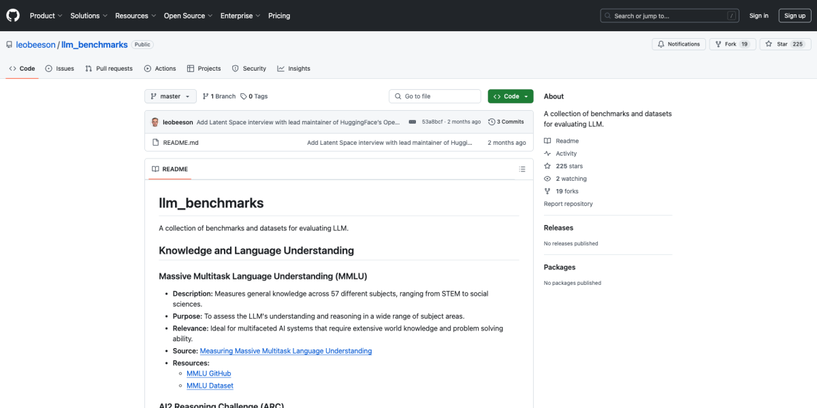The width and height of the screenshot is (817, 408).
Task: Click the GitHub logo icon
Action: (13, 16)
